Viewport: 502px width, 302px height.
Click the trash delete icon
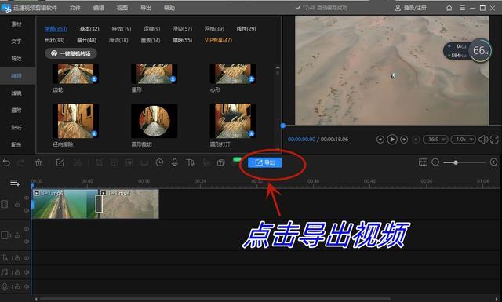pos(38,162)
